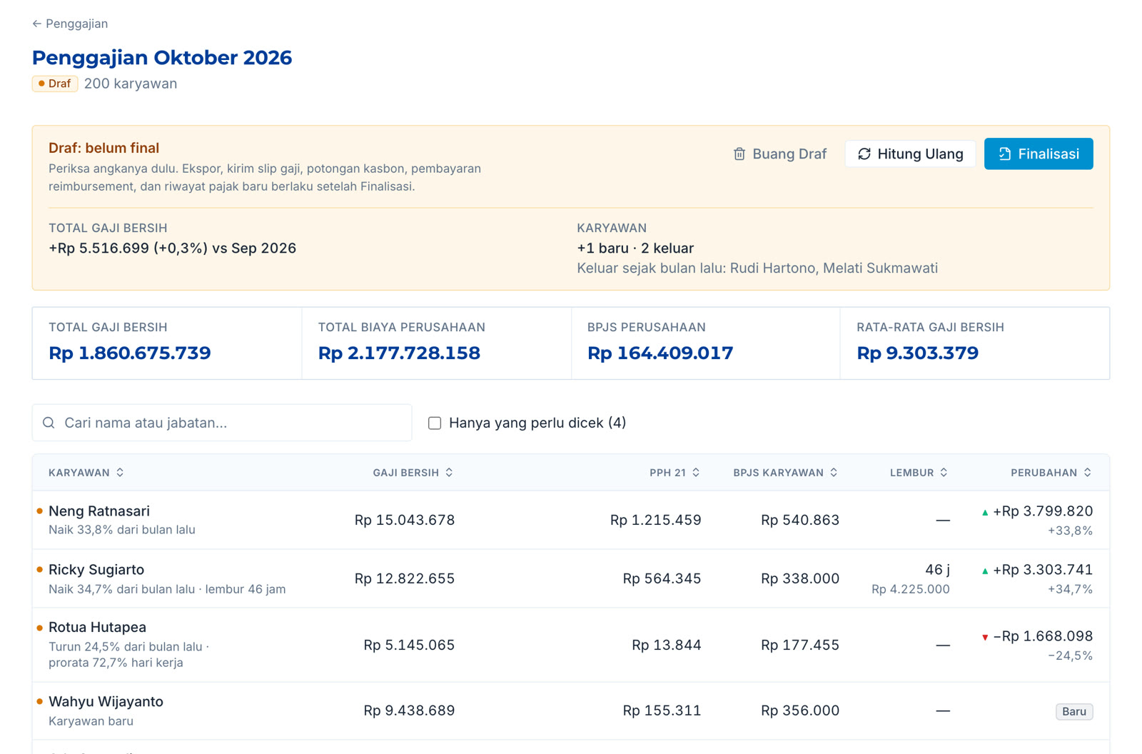Click the Hitung Ulang button label

coord(920,154)
